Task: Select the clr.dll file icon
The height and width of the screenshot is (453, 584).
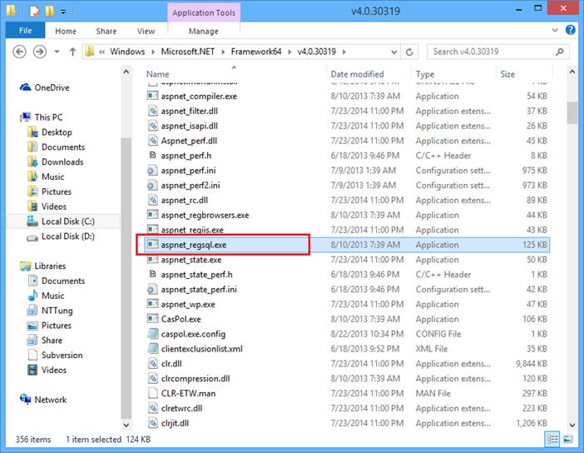Action: click(153, 364)
